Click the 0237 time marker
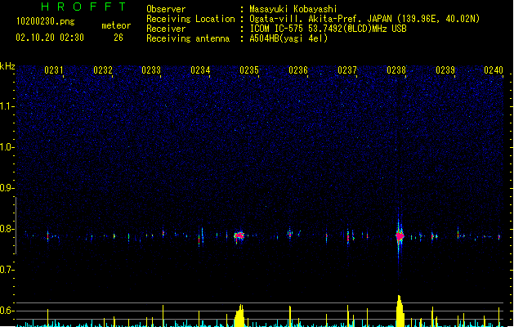This screenshot has height=327, width=514. pyautogui.click(x=347, y=70)
